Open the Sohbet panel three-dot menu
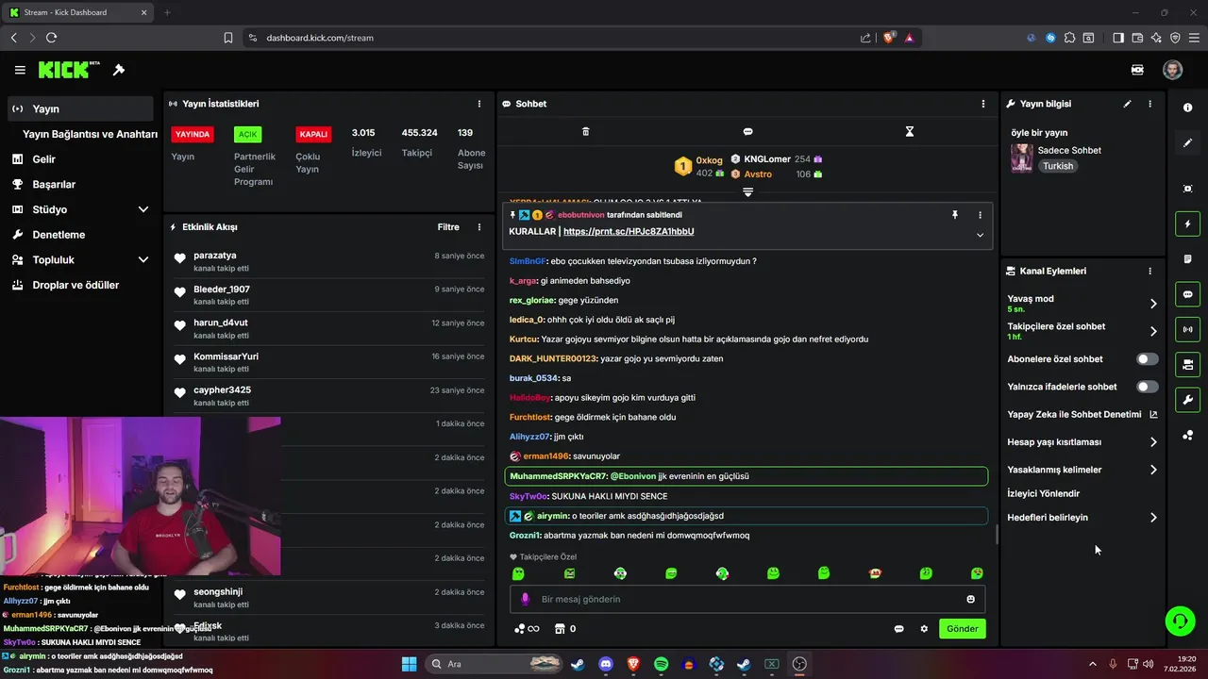 pos(983,104)
